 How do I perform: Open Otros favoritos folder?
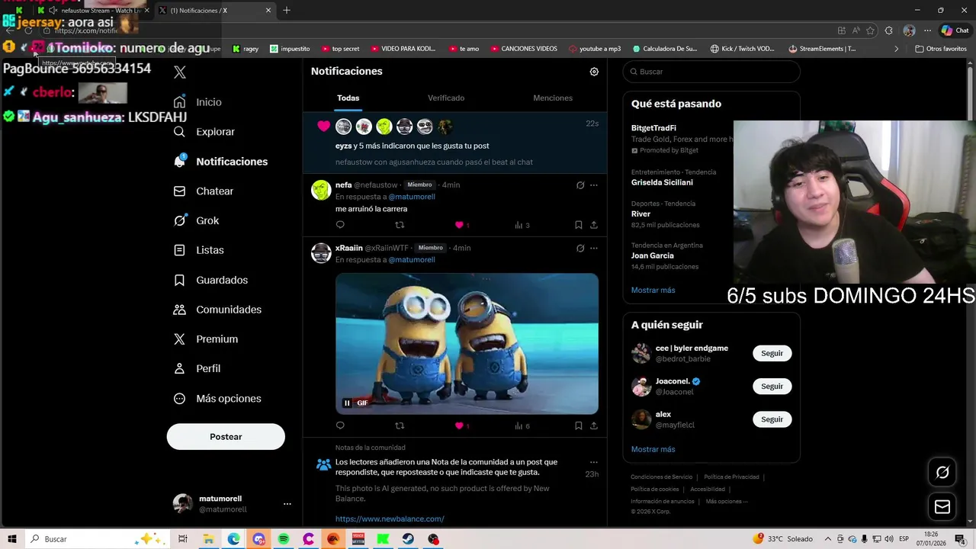[941, 49]
